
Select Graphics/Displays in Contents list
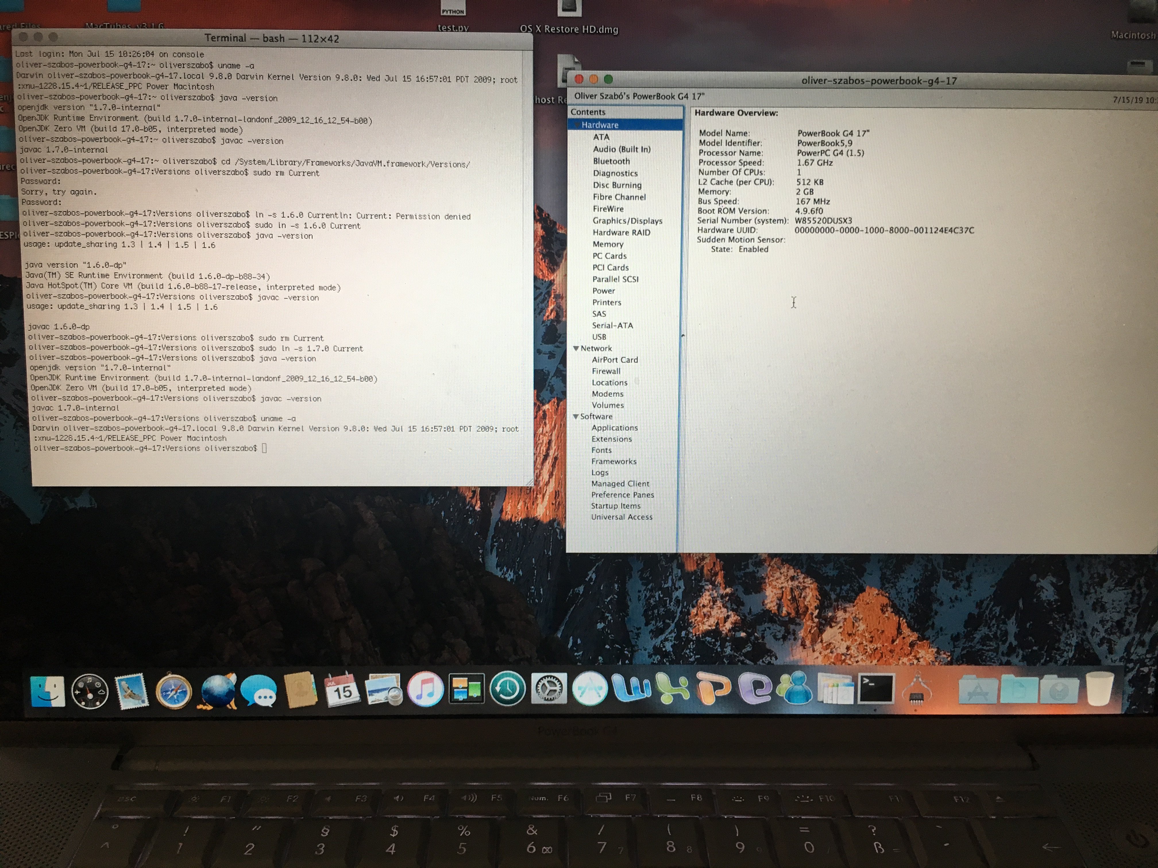pyautogui.click(x=628, y=221)
